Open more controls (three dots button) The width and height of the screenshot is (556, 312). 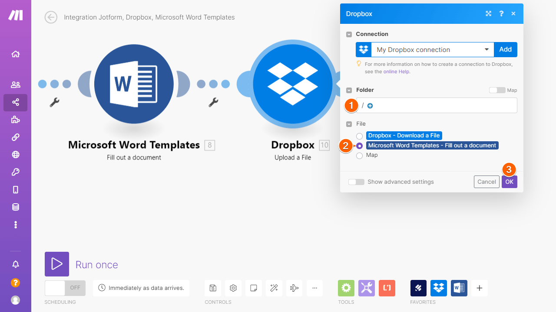pyautogui.click(x=314, y=288)
